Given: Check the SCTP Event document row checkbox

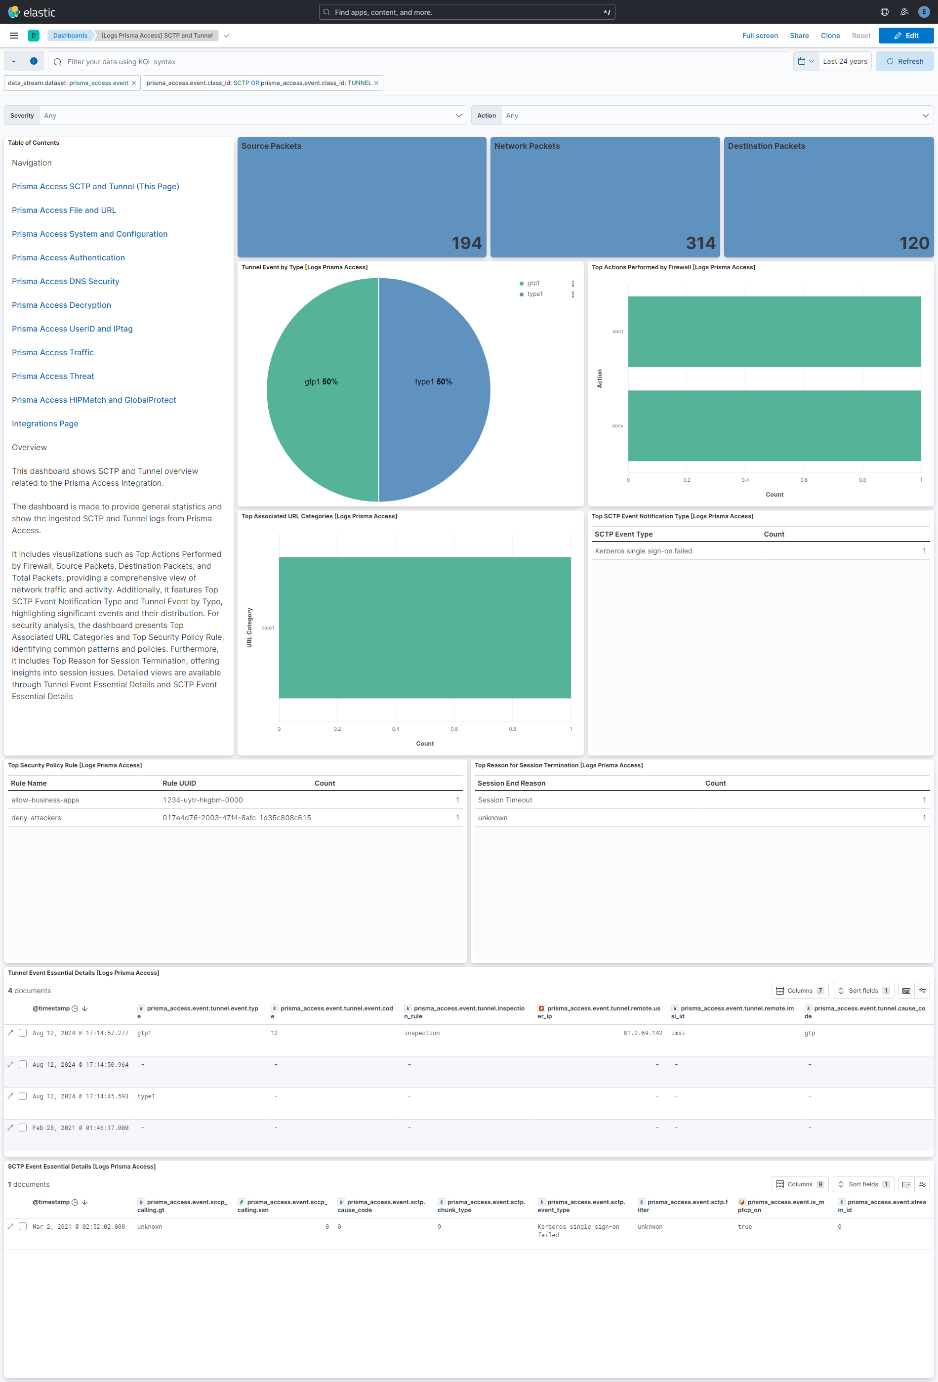Looking at the screenshot, I should (x=23, y=1226).
